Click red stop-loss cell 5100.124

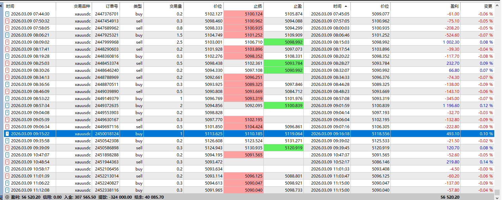(244, 14)
